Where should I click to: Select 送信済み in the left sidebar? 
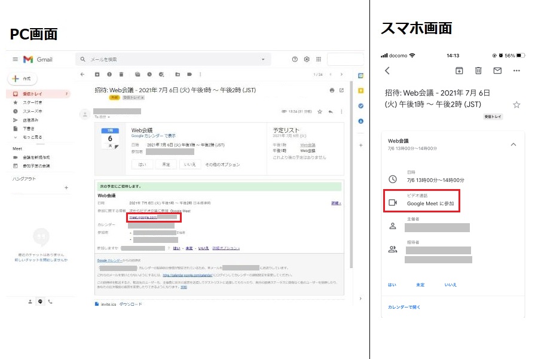31,120
